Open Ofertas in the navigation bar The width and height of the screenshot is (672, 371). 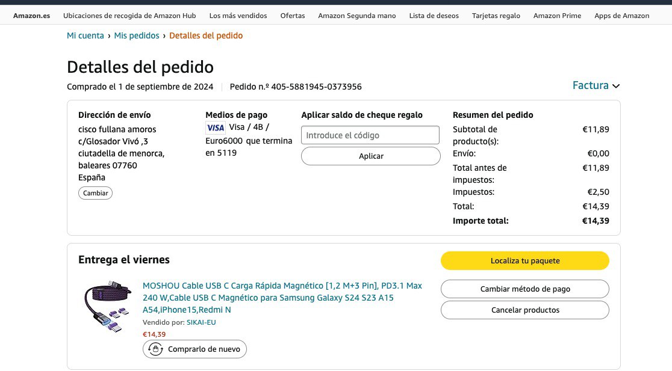(x=293, y=16)
